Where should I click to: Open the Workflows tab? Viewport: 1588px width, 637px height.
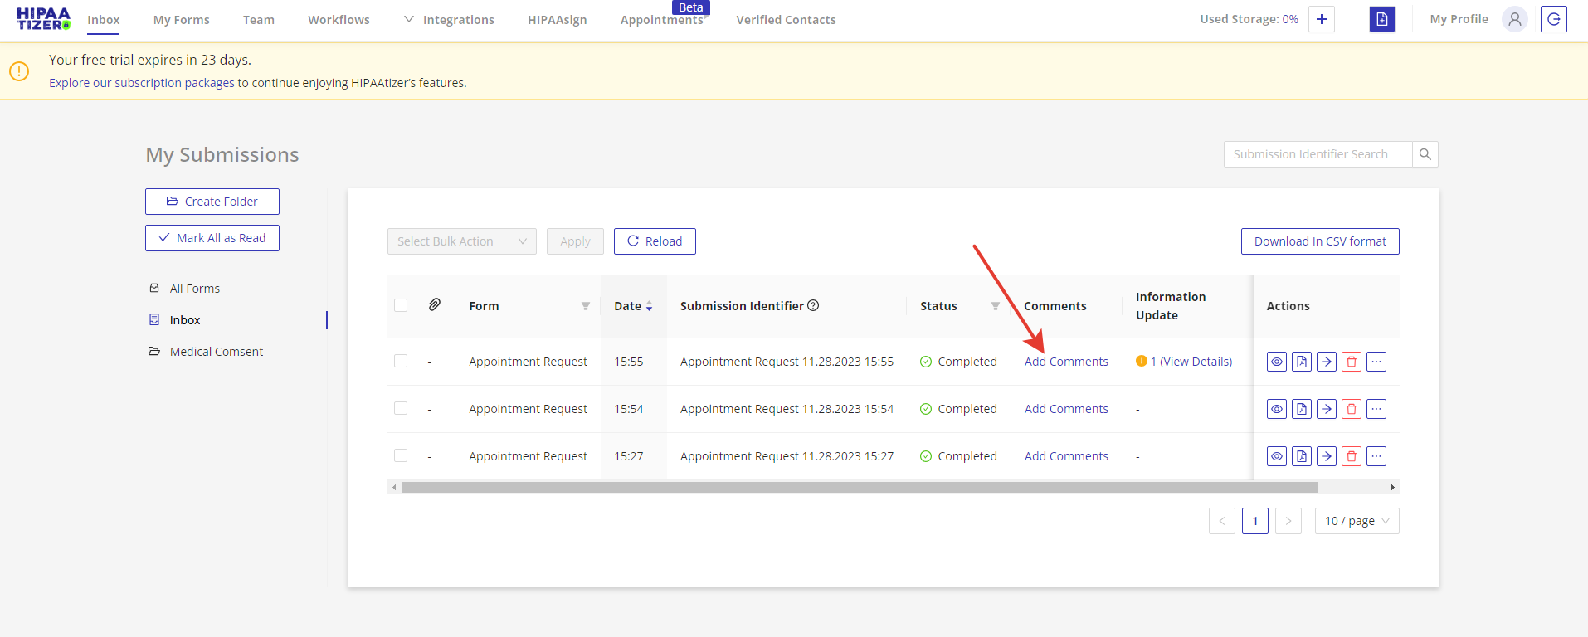click(339, 20)
